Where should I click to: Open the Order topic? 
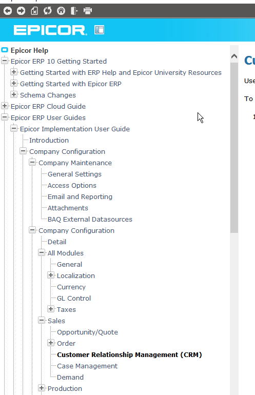click(66, 343)
